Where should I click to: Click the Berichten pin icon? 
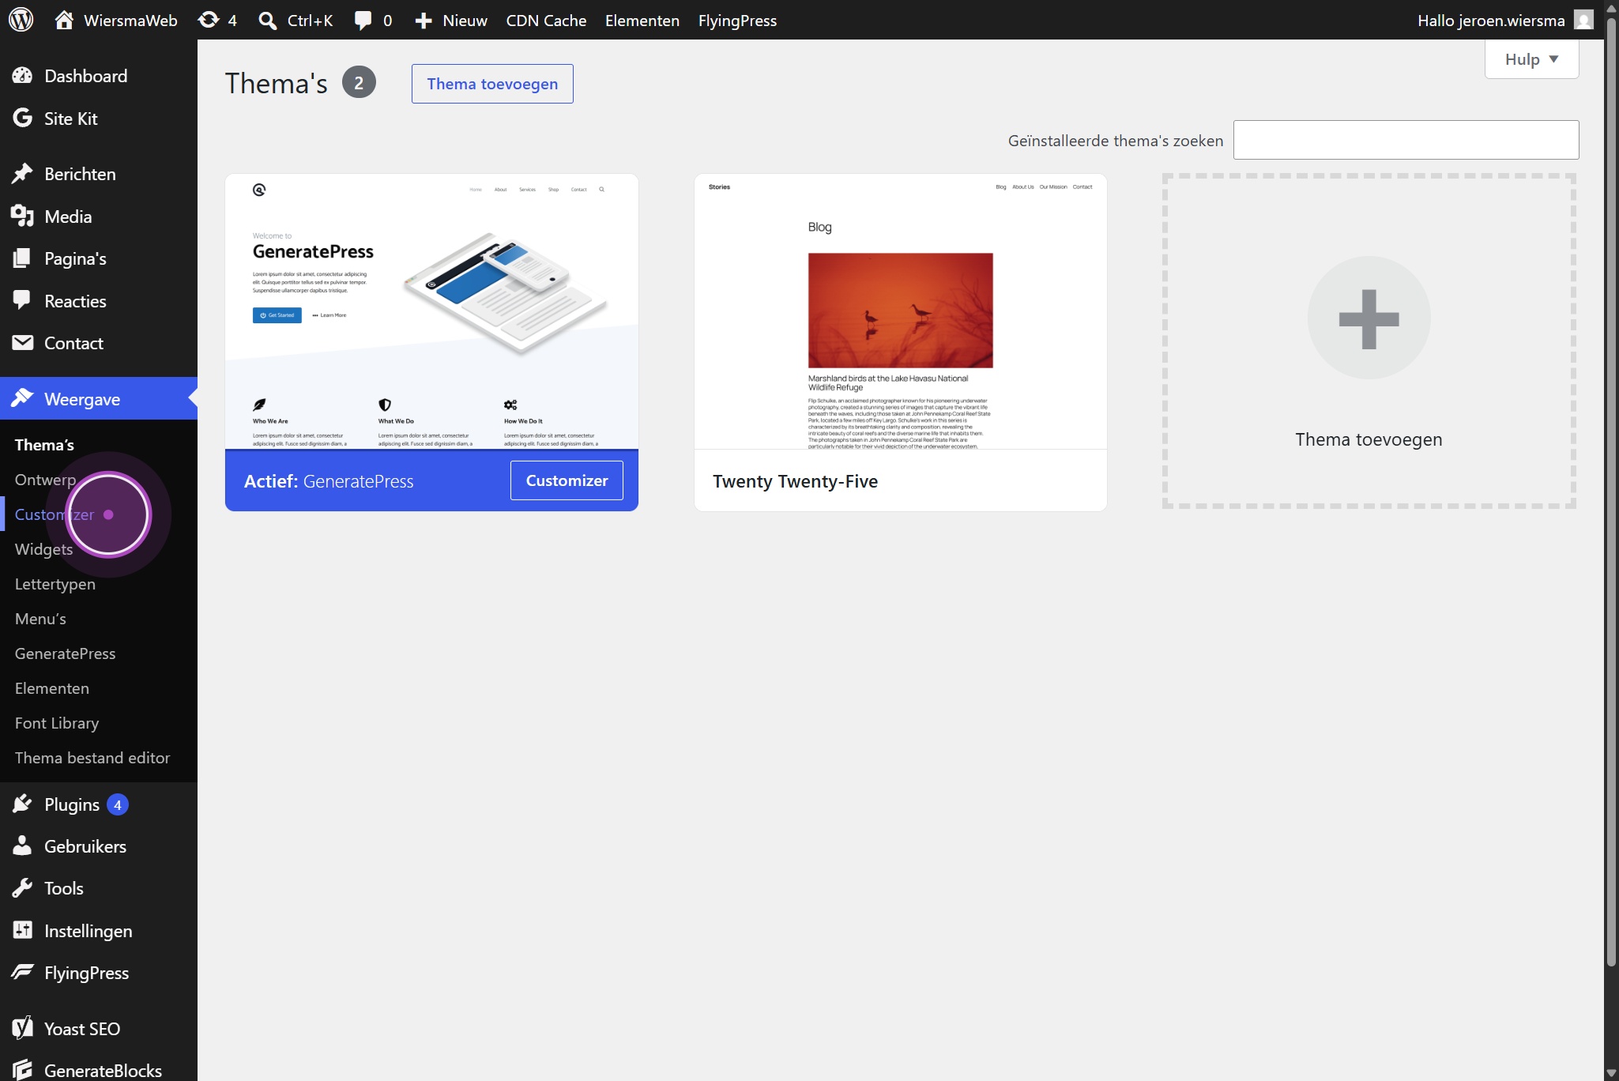tap(22, 174)
